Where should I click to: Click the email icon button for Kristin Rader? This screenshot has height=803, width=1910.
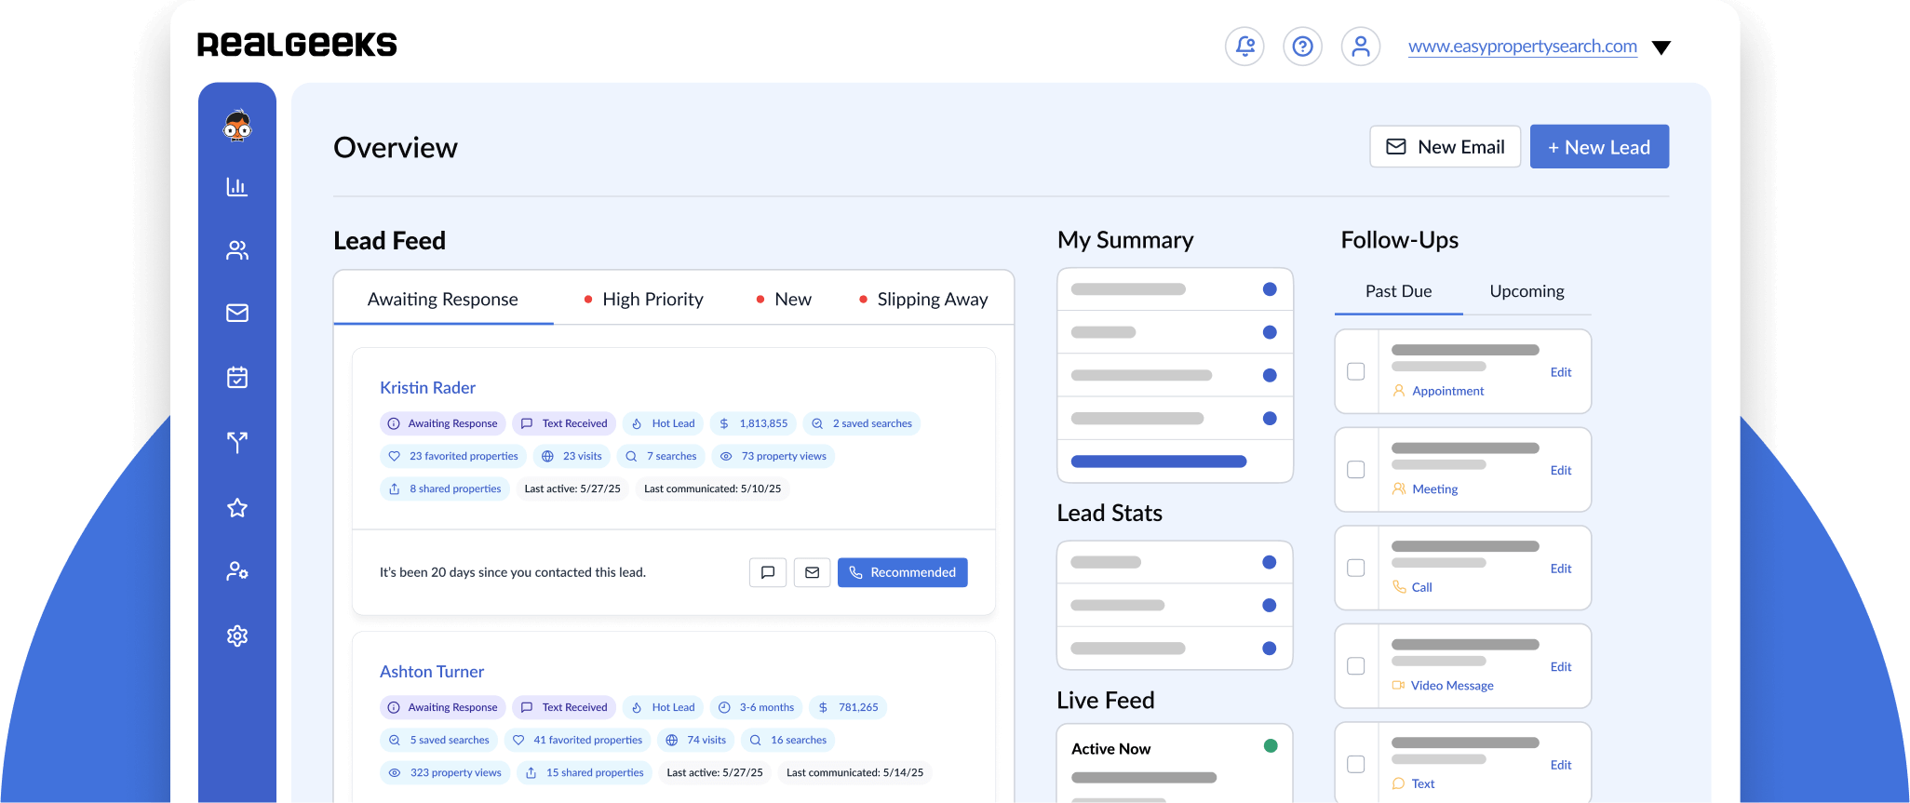click(x=812, y=572)
